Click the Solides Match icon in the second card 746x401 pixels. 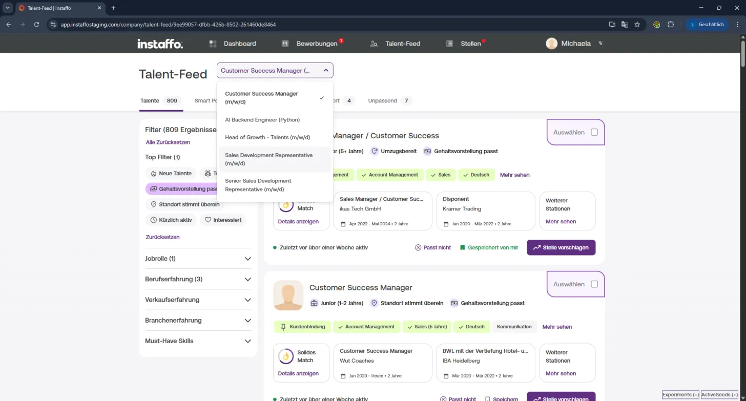pos(286,356)
